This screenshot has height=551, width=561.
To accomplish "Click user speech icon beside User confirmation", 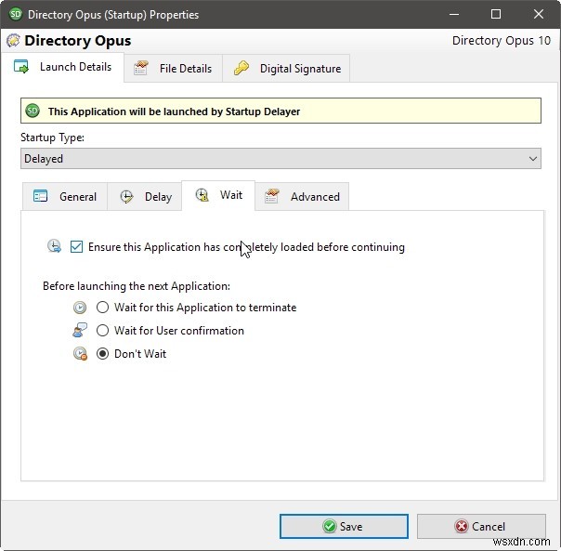I will (x=80, y=330).
